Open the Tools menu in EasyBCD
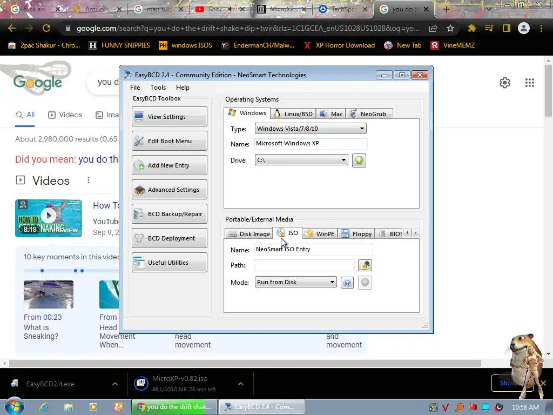Image resolution: width=553 pixels, height=415 pixels. click(x=158, y=88)
